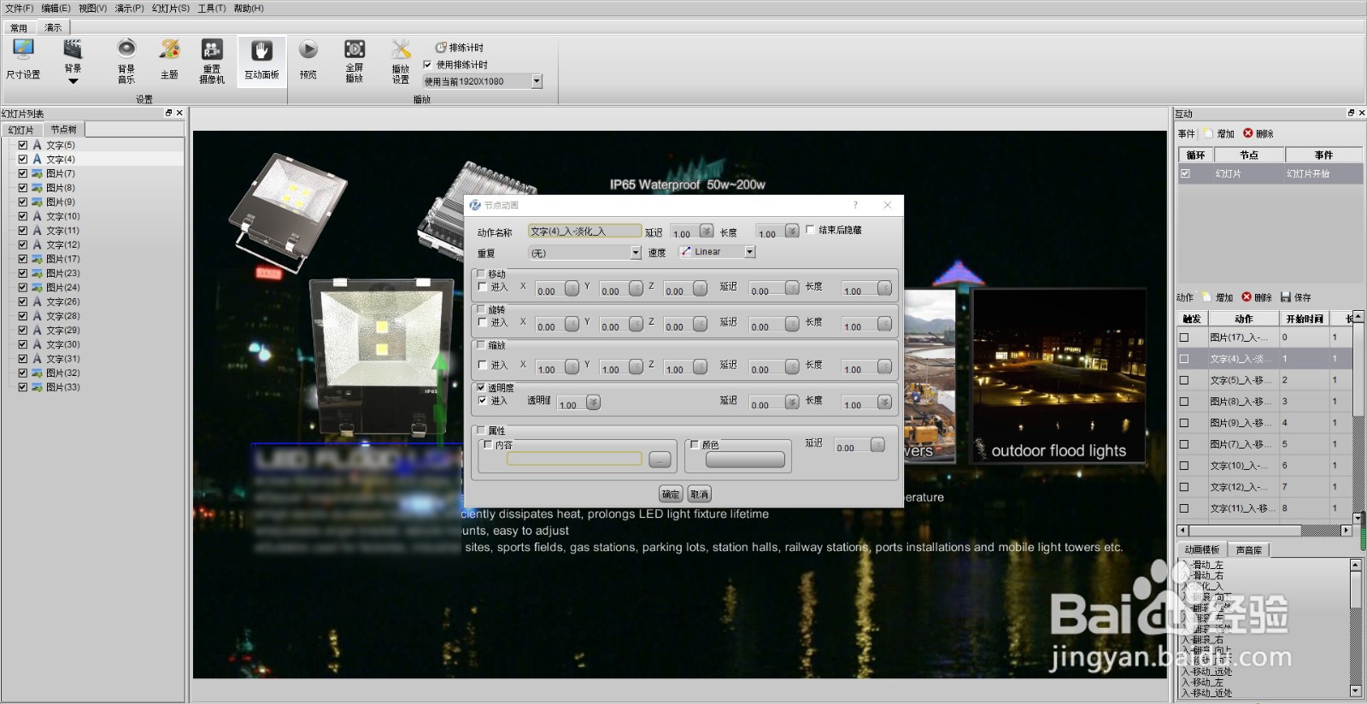
Task: Add a new action with 动作 增加
Action: [x=1218, y=297]
